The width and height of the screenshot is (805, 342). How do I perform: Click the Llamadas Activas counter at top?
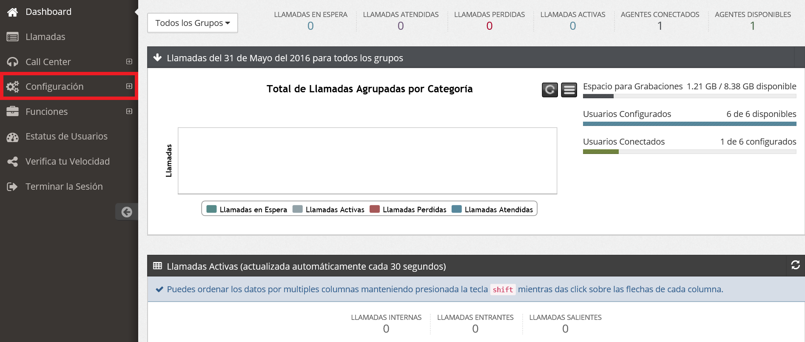[573, 21]
